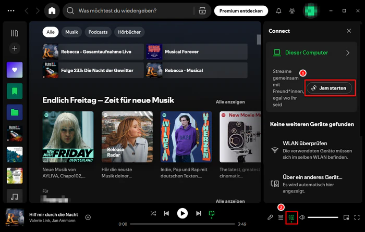365x232 pixels.
Task: Open the music note playlist in sidebar
Action: [x=15, y=196]
